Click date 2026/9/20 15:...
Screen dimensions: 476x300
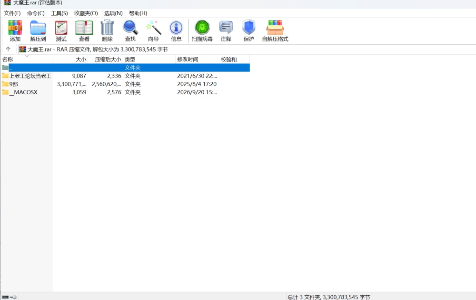197,92
